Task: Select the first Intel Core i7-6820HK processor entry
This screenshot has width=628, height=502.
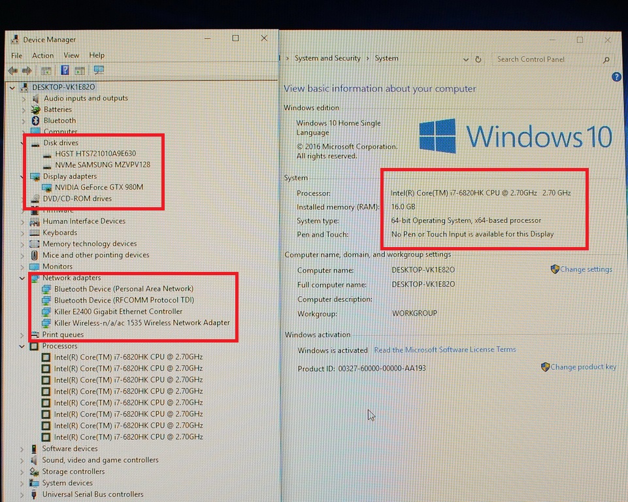Action: point(128,357)
